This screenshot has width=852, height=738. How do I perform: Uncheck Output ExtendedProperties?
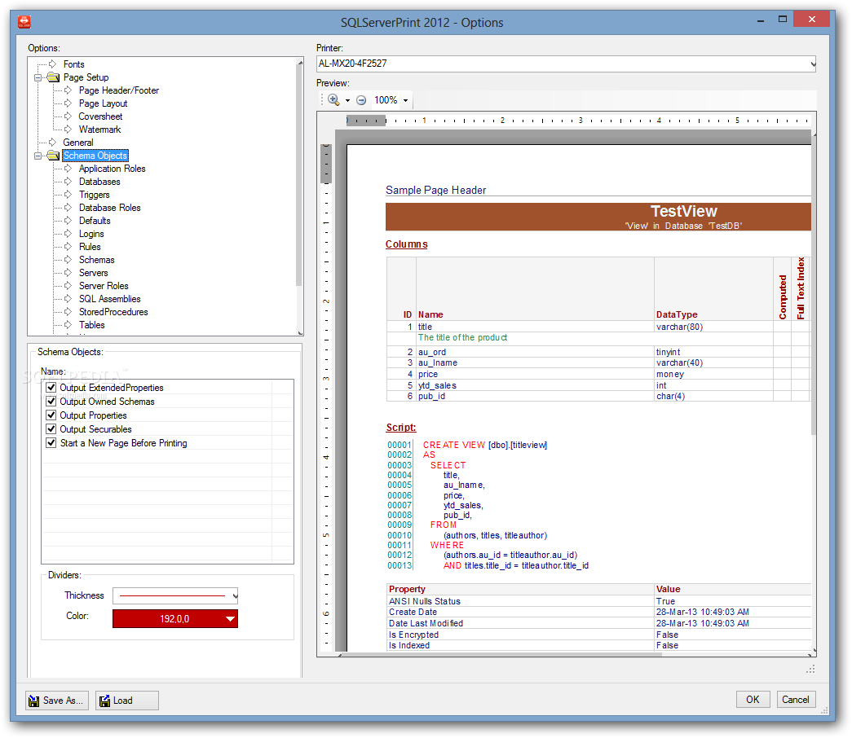pos(51,387)
